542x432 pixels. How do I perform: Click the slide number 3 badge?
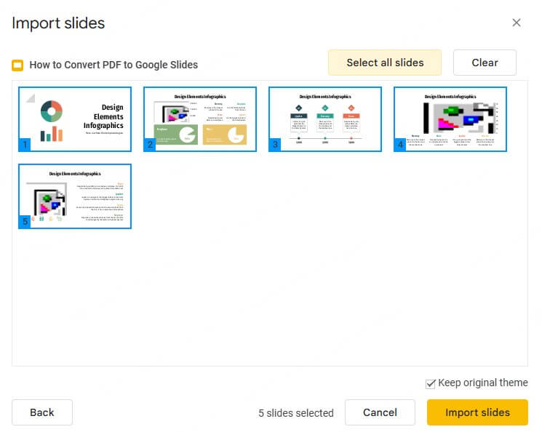[275, 145]
